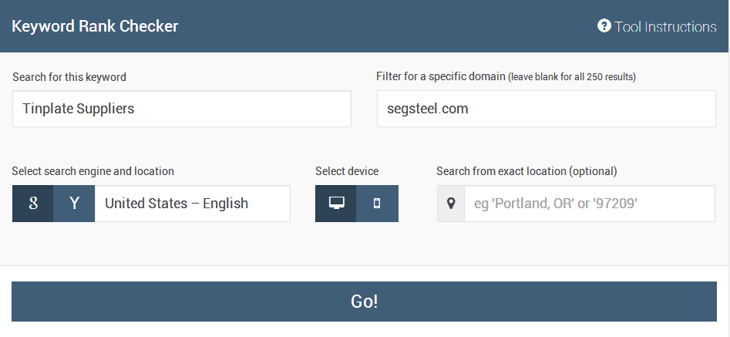The height and width of the screenshot is (337, 730).
Task: Select the Yahoo search engine icon
Action: (x=74, y=204)
